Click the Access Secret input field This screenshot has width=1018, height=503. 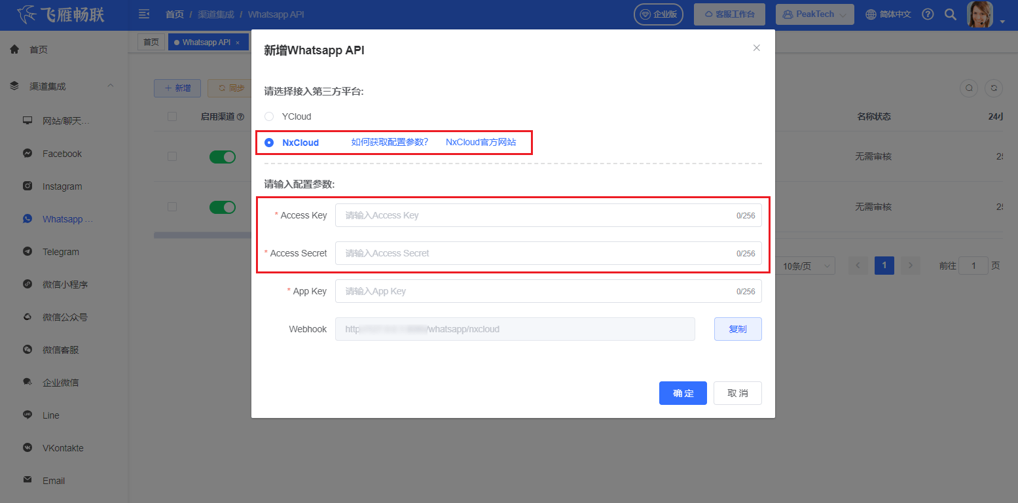[x=549, y=253]
